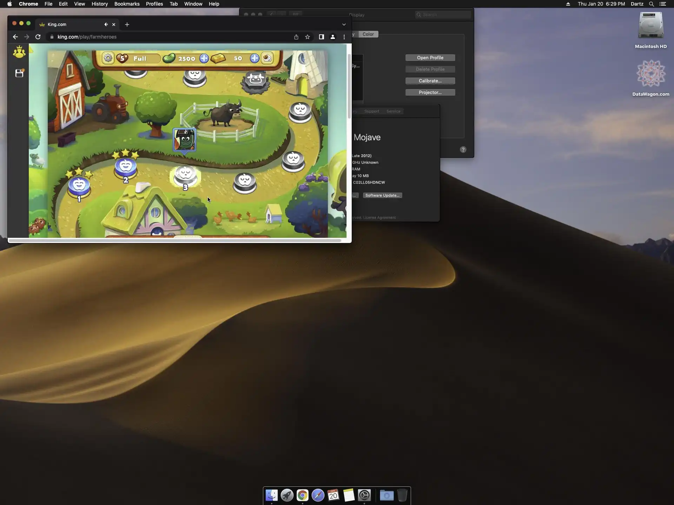Mute the King.com tab audio
Image resolution: width=674 pixels, height=505 pixels.
click(106, 25)
